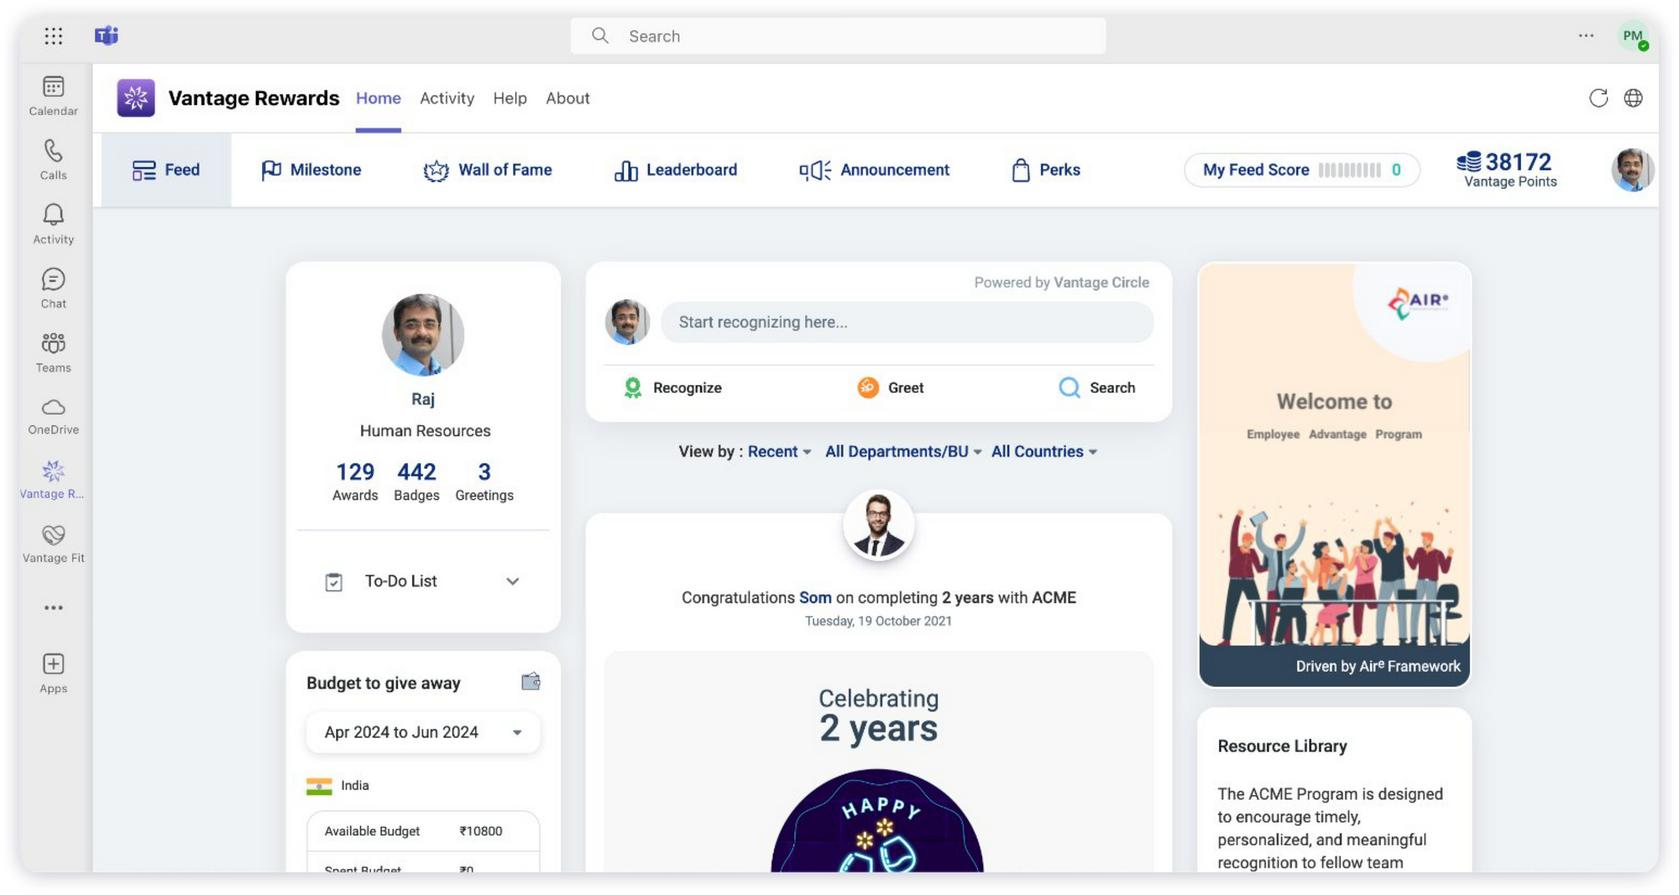Switch to the Activity tab
Image resolution: width=1679 pixels, height=895 pixels.
pyautogui.click(x=447, y=98)
